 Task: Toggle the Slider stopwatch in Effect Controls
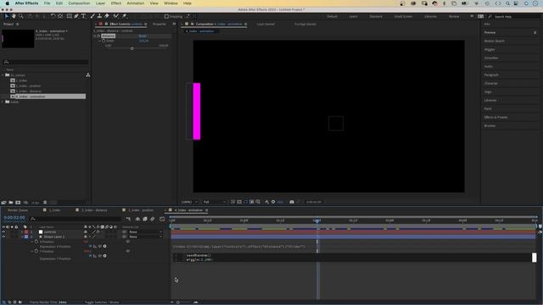click(x=104, y=41)
